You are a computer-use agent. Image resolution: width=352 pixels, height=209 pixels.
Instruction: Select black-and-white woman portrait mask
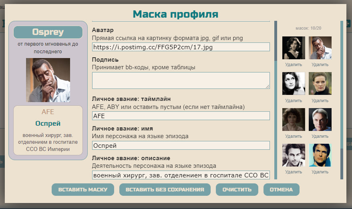click(294, 84)
